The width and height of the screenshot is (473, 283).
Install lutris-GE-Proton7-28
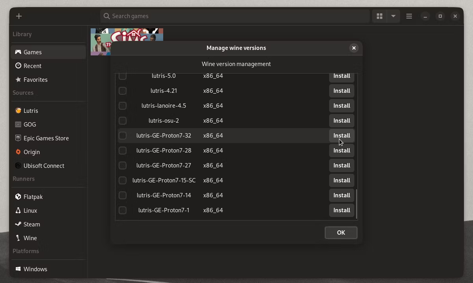point(342,151)
